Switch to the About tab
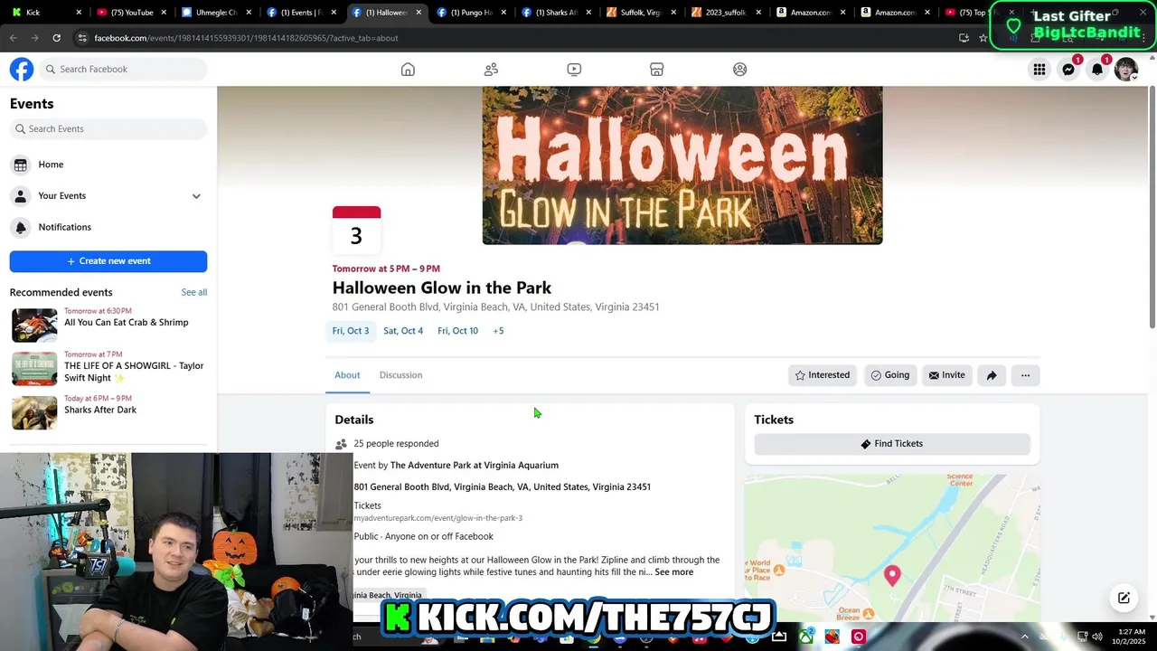The height and width of the screenshot is (651, 1157). coord(347,375)
